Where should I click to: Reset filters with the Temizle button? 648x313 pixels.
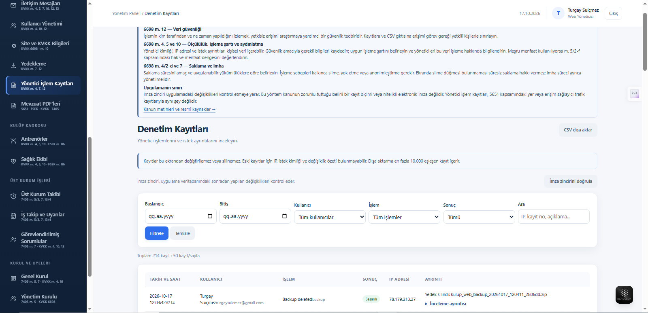click(x=182, y=233)
